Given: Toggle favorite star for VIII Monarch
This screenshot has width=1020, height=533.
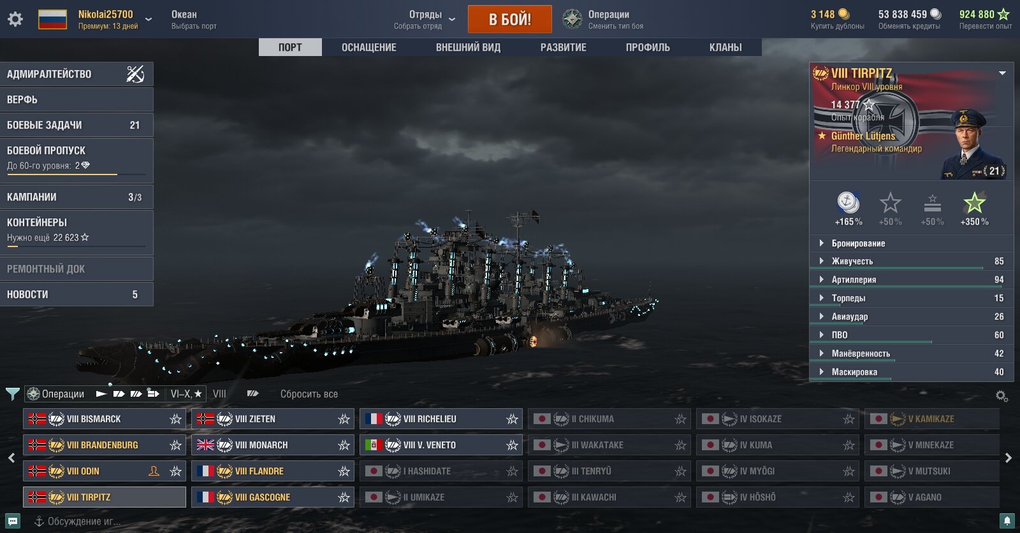Looking at the screenshot, I should pos(344,445).
